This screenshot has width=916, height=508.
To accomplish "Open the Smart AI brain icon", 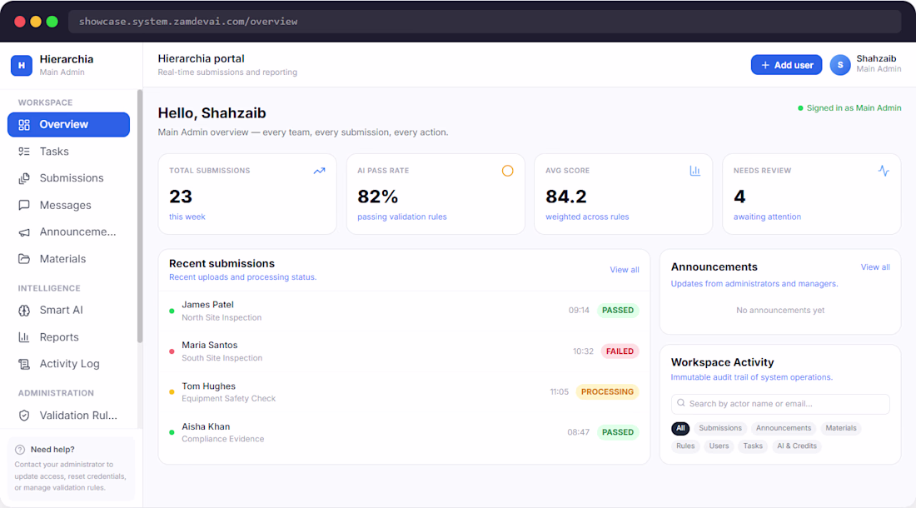I will click(x=24, y=310).
